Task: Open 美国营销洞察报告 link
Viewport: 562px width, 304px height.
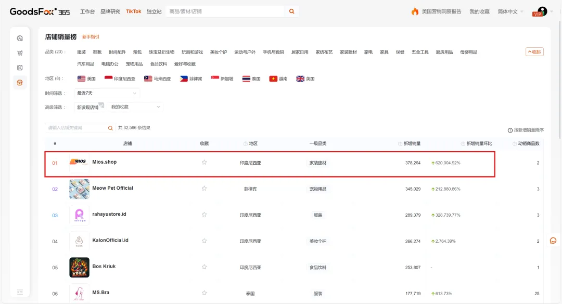Action: (x=441, y=11)
